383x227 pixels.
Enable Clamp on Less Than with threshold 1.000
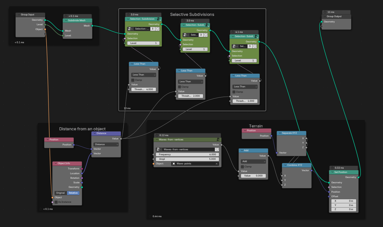234,92
